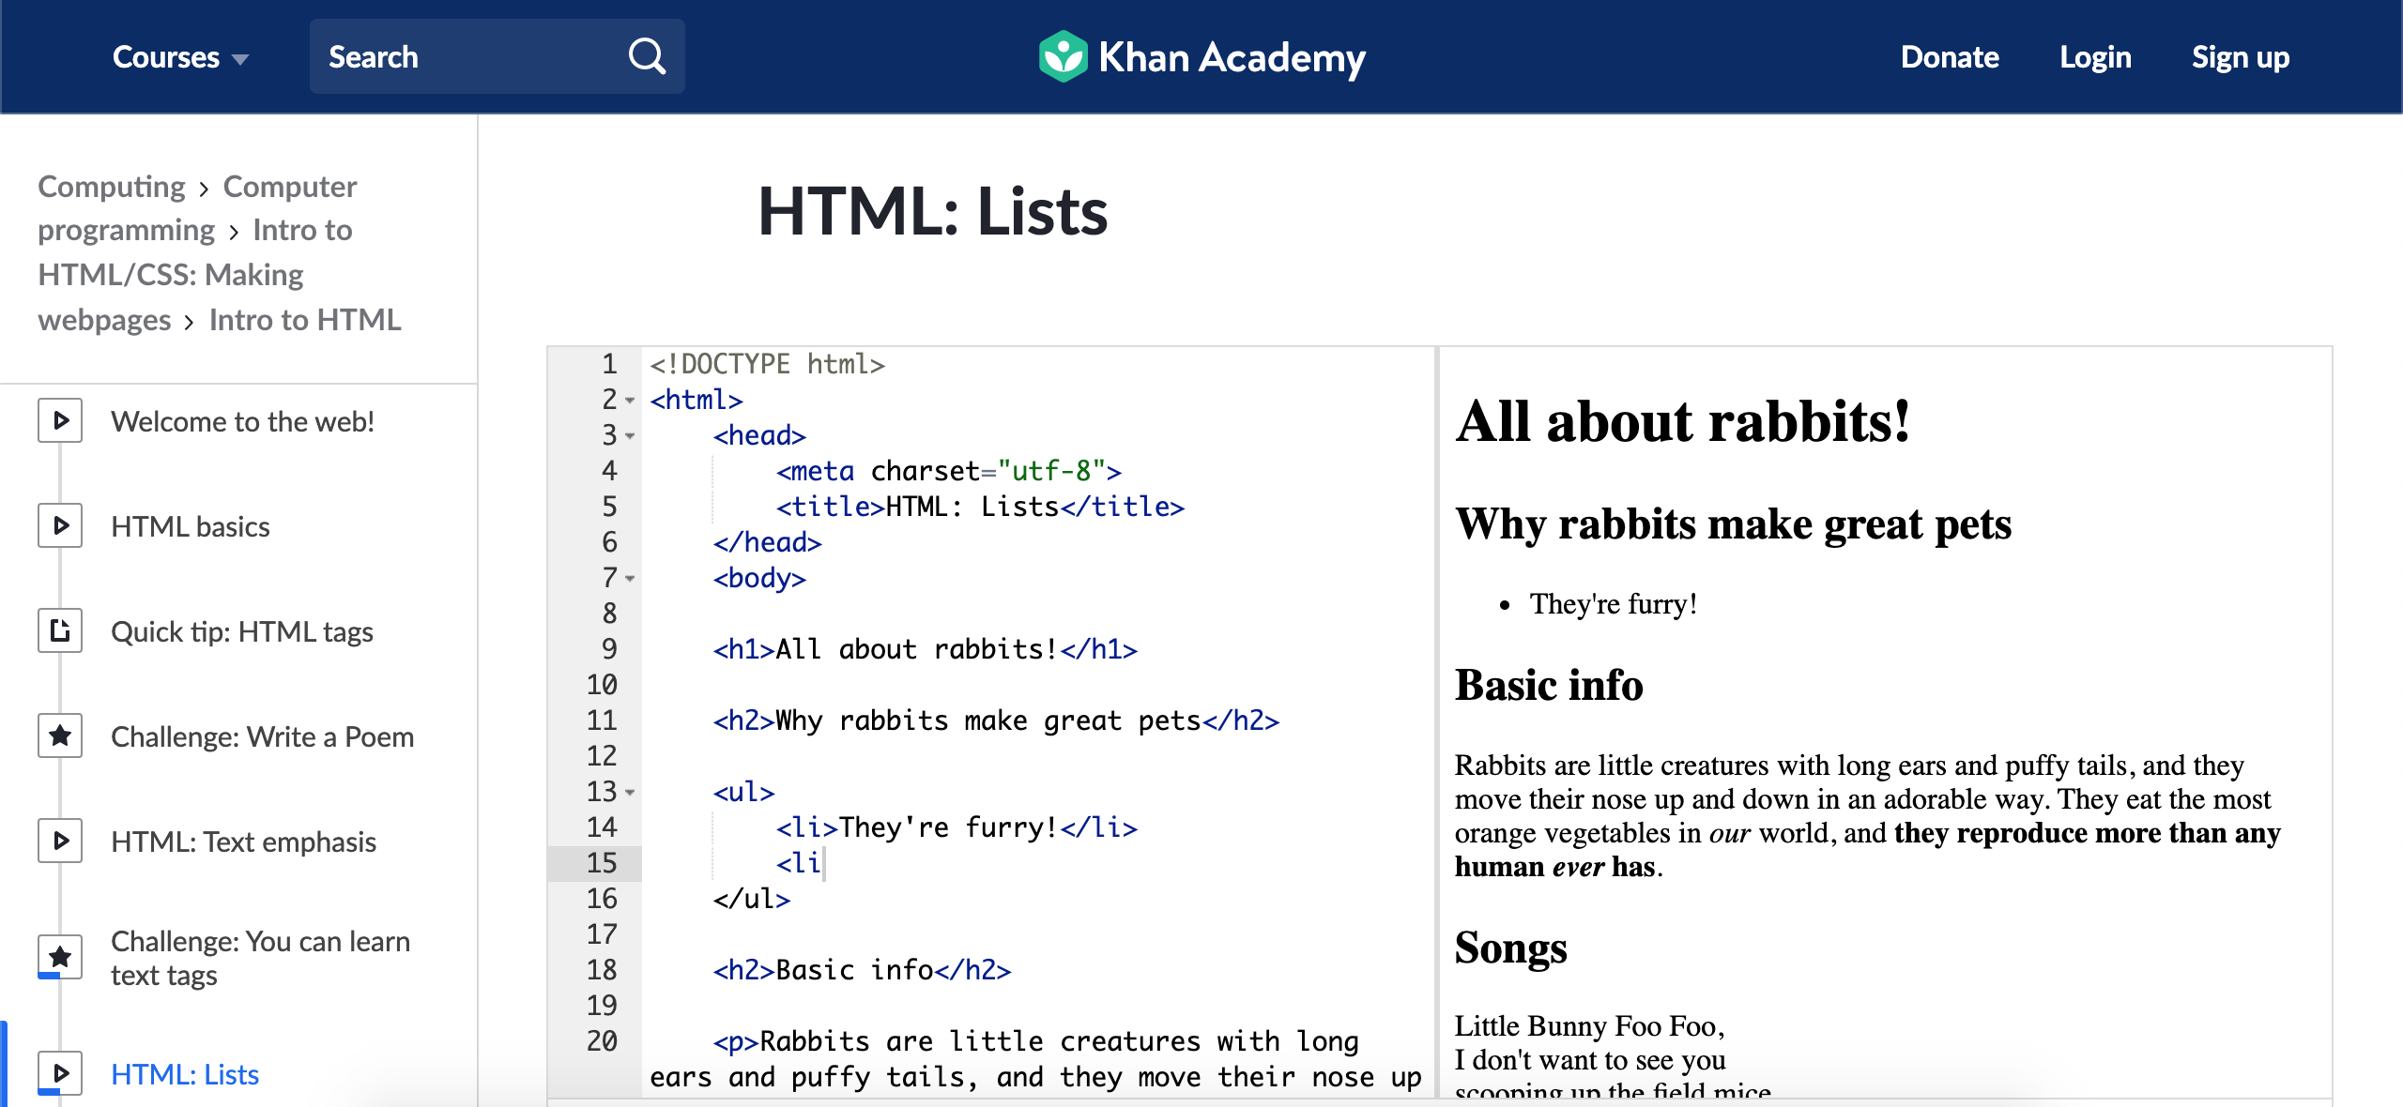Select the play icon beside Welcome to the web!
The image size is (2403, 1107).
pyautogui.click(x=60, y=420)
